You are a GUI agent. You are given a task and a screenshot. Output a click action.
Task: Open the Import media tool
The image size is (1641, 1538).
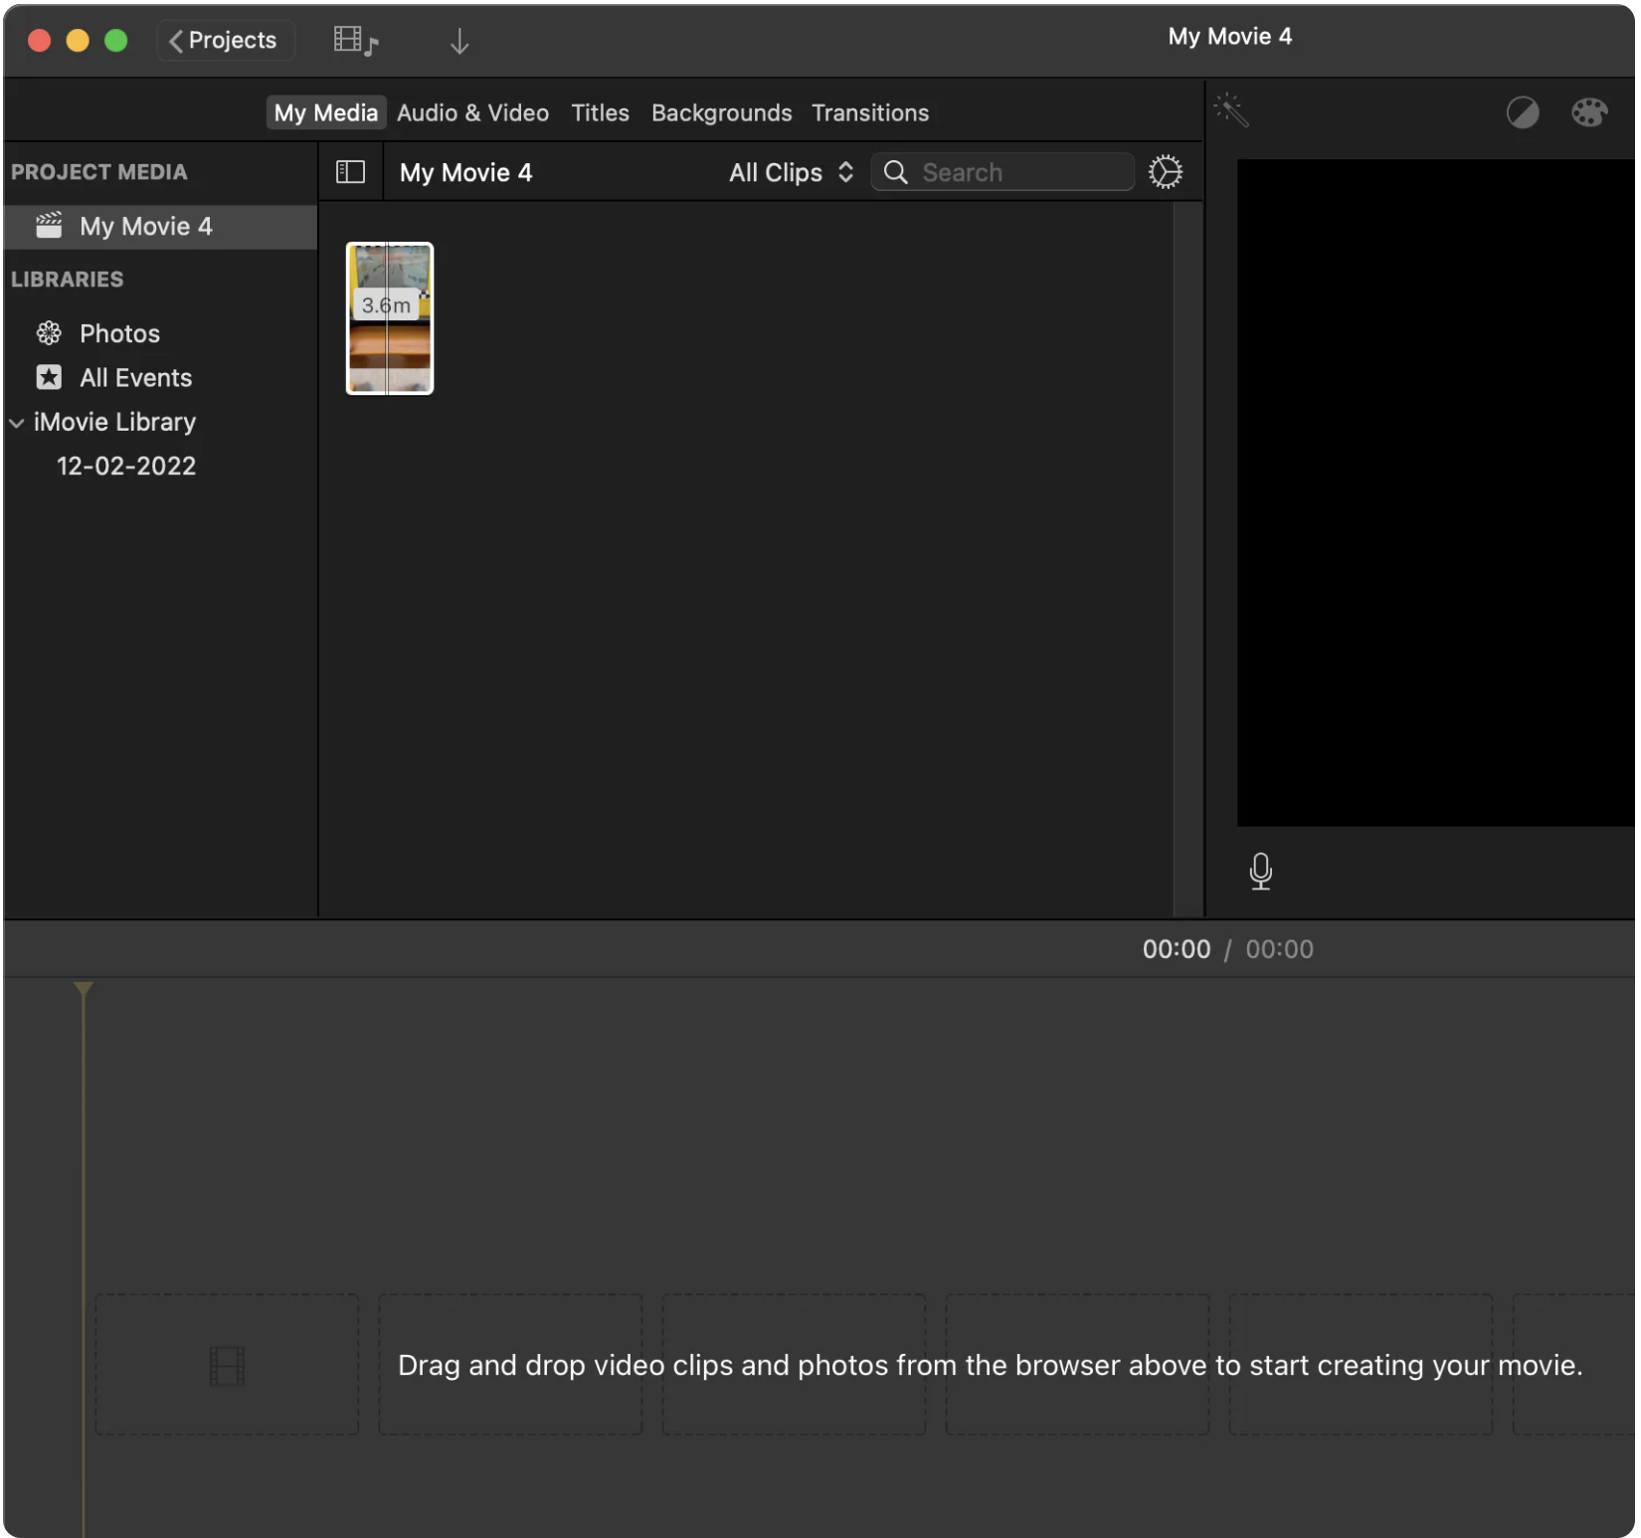click(458, 41)
